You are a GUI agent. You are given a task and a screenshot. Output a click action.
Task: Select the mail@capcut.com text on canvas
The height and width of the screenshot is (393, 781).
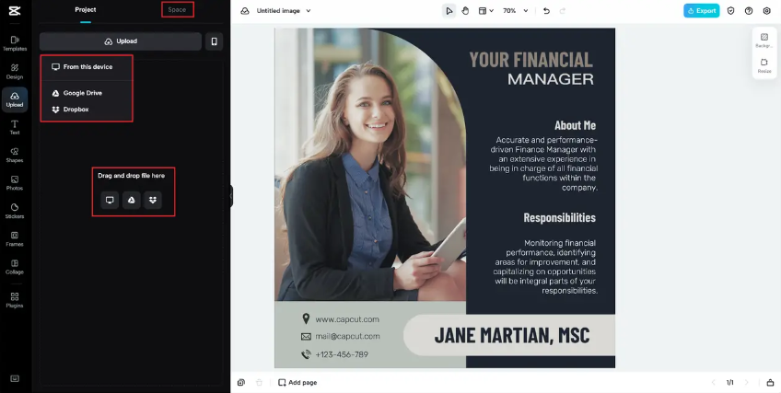347,336
